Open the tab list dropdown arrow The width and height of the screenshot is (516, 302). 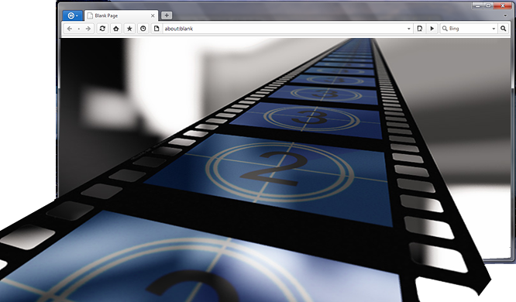pyautogui.click(x=505, y=15)
